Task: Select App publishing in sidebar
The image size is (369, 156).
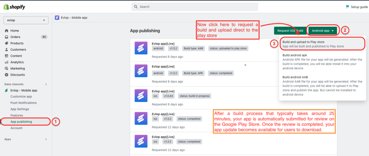Action: [21, 122]
